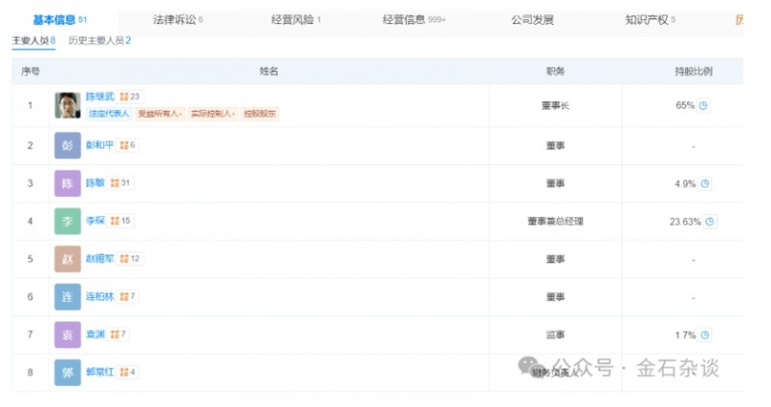
Task: Click the chart icon beside 4.9%
Action: 705,183
